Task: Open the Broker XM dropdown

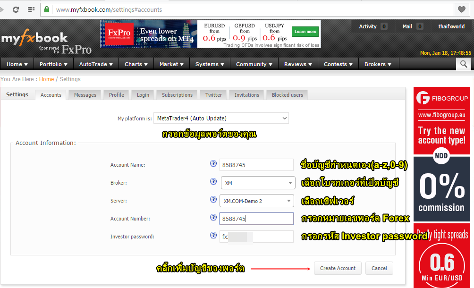Action: [258, 183]
